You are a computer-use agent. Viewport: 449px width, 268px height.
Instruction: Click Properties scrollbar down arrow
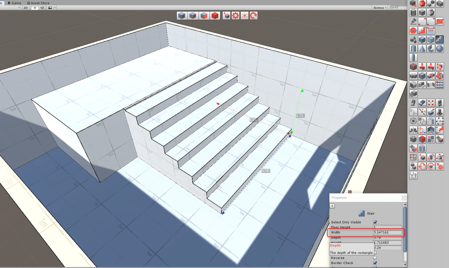405,265
